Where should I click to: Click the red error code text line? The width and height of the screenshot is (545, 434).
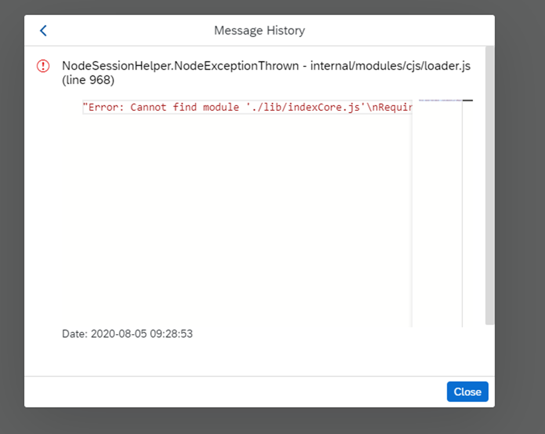[x=247, y=107]
